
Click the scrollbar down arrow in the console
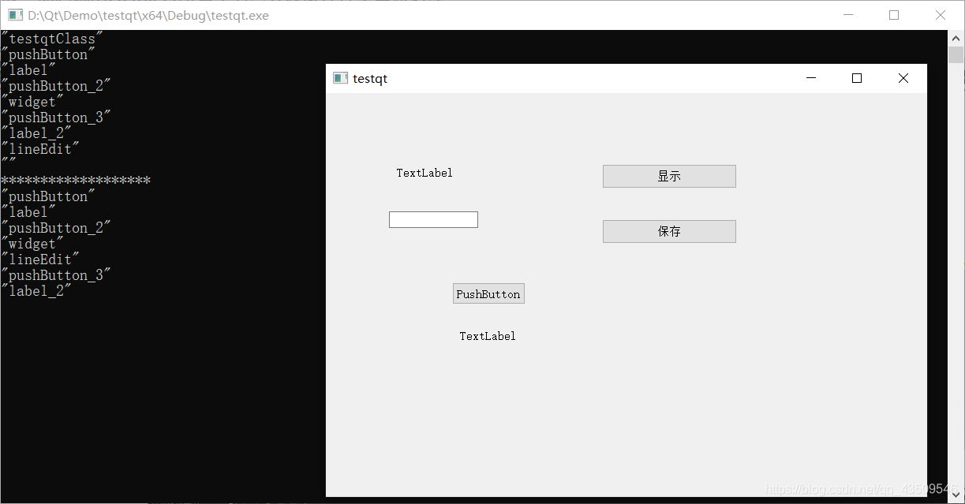(956, 496)
